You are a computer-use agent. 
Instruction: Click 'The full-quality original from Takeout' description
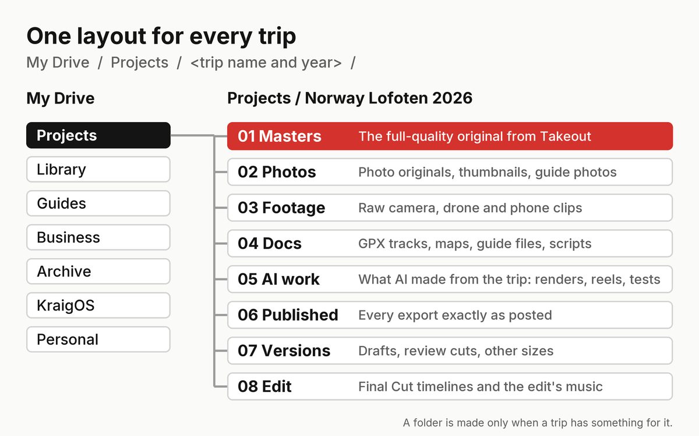click(x=475, y=137)
